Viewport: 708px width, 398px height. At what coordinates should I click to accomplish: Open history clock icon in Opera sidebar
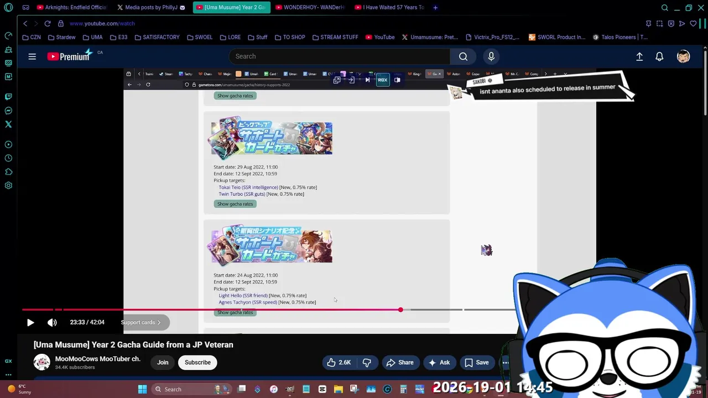click(8, 158)
